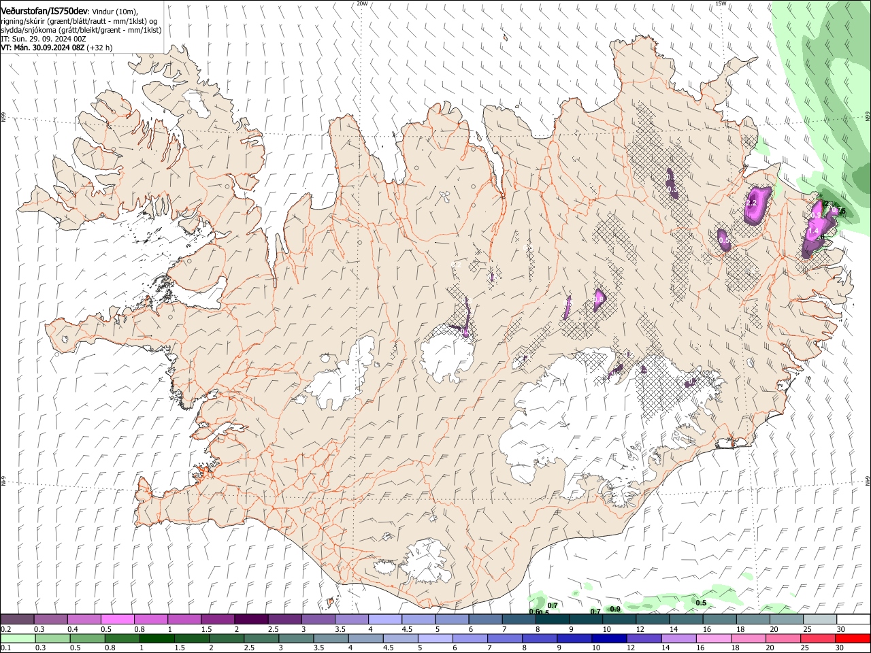Screen dimensions: 871x653
Task: Pick the bright red 30 swatch in rain legend
Action: click(x=853, y=638)
